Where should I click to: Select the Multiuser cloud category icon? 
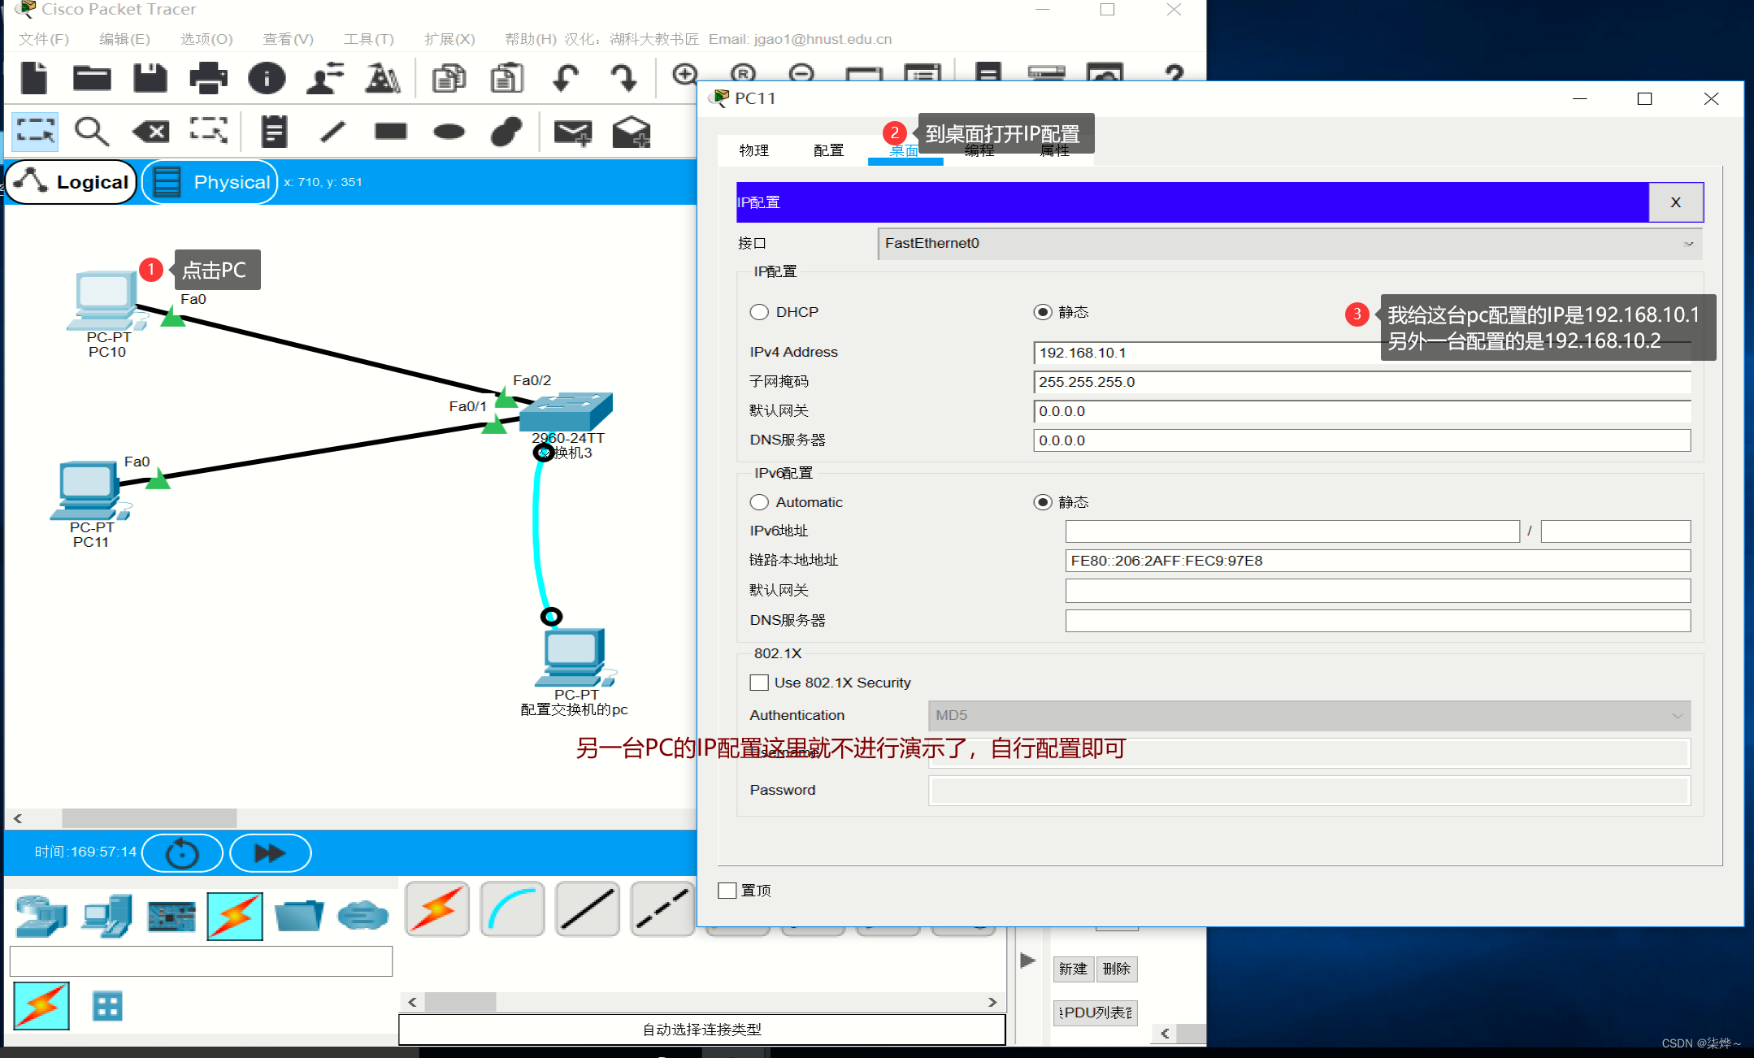(x=363, y=917)
